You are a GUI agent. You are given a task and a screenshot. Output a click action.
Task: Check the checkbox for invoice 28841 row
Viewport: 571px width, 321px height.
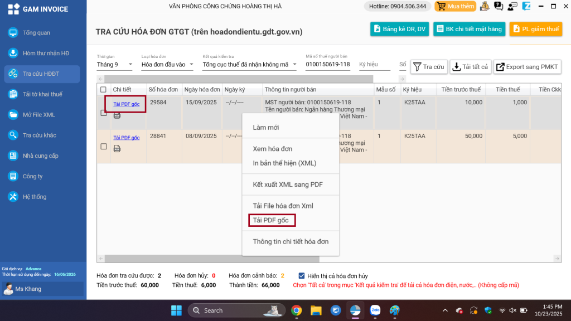pyautogui.click(x=103, y=147)
